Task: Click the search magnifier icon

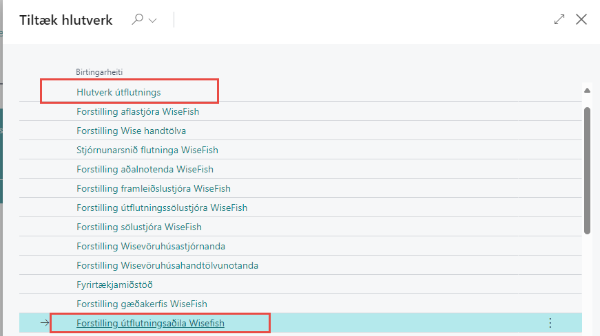Action: [138, 20]
